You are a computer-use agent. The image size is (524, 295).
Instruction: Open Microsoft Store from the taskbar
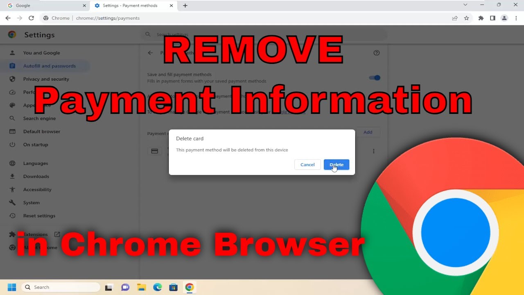(173, 287)
